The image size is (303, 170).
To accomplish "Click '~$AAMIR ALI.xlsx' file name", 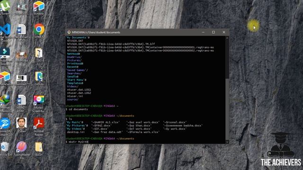I will (106, 122).
